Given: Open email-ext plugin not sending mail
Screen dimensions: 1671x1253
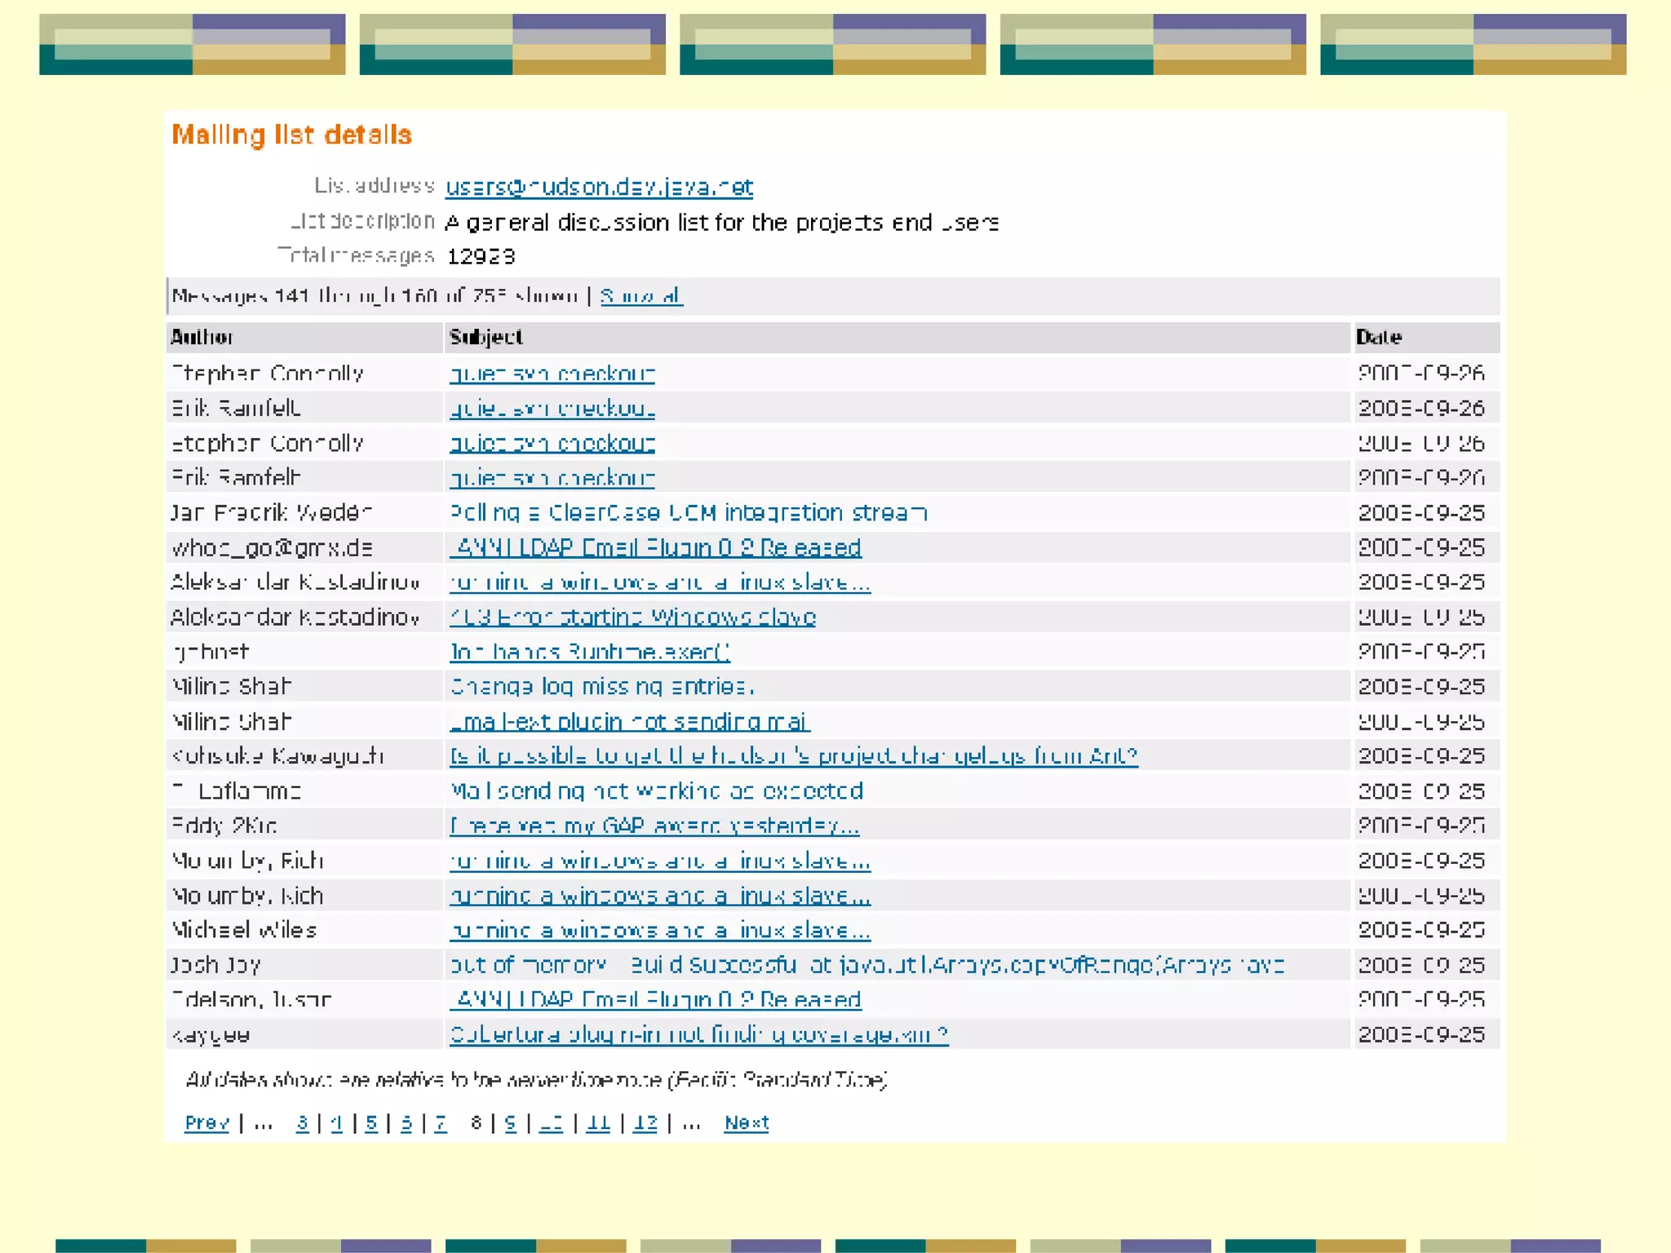Looking at the screenshot, I should (629, 721).
